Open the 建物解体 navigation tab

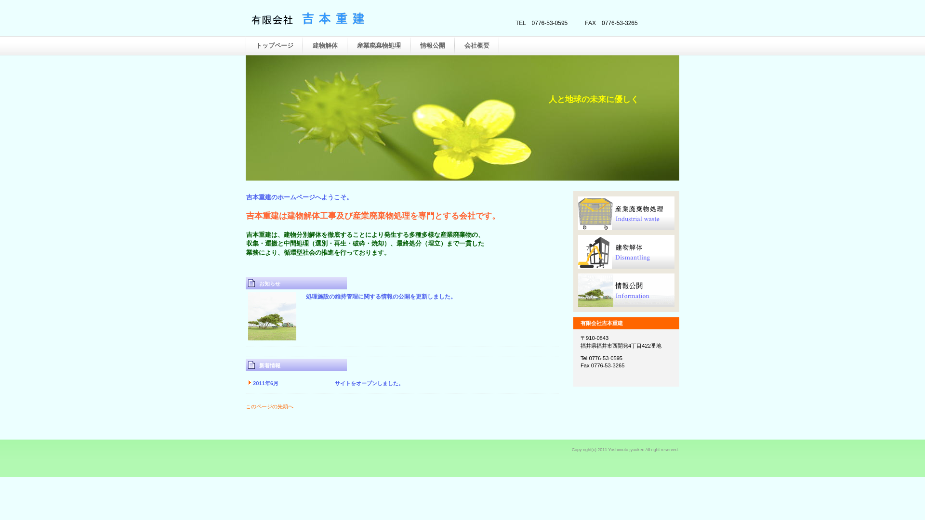pyautogui.click(x=325, y=45)
